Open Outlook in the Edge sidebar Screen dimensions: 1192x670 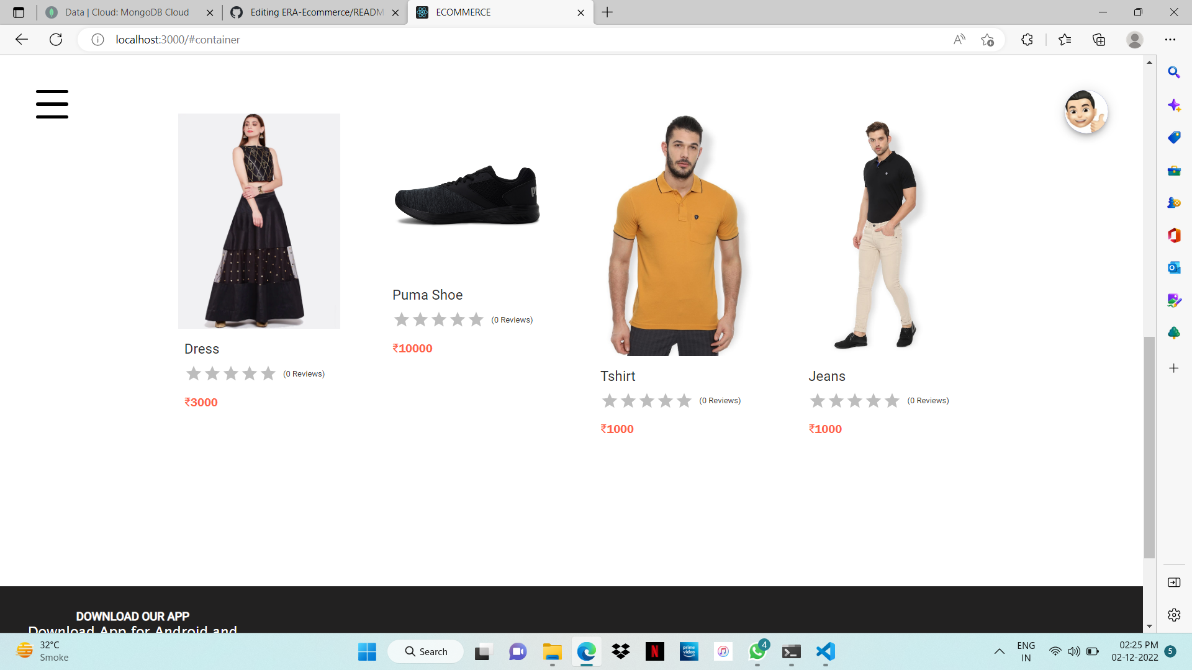1174,267
